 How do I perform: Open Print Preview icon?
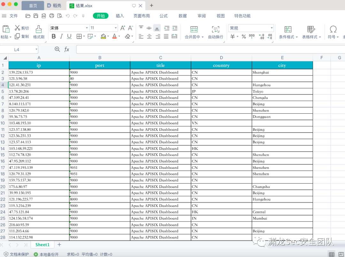[60, 16]
